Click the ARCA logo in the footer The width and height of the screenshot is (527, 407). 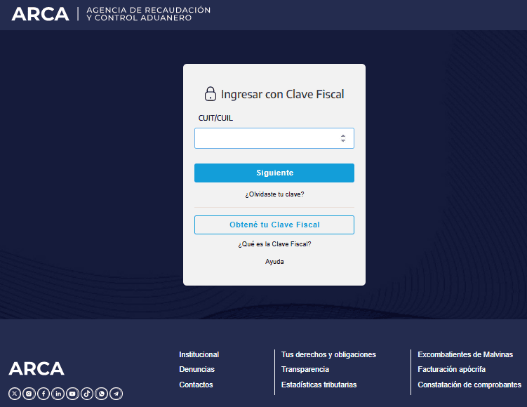click(36, 368)
